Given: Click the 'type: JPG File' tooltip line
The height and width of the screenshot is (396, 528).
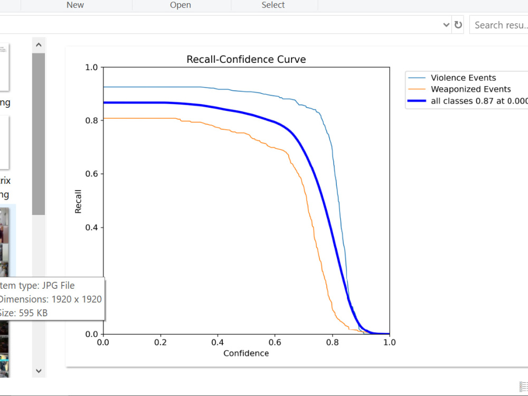Looking at the screenshot, I should tap(37, 286).
